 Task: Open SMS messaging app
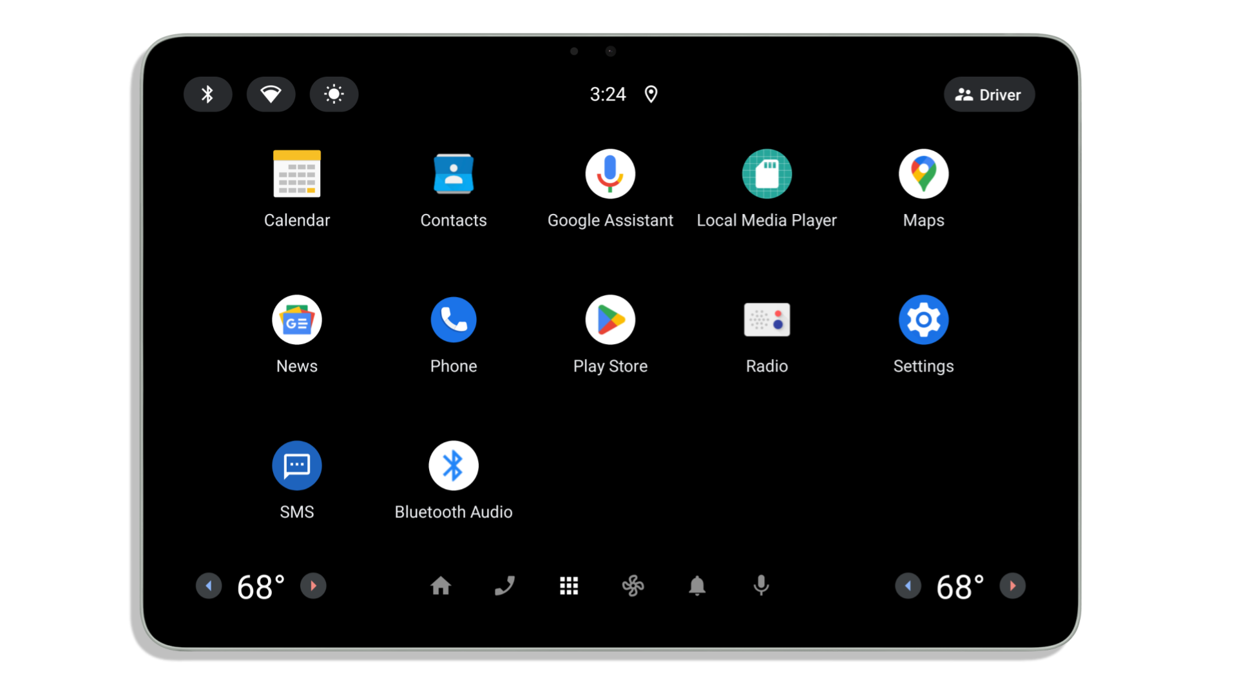pos(296,466)
